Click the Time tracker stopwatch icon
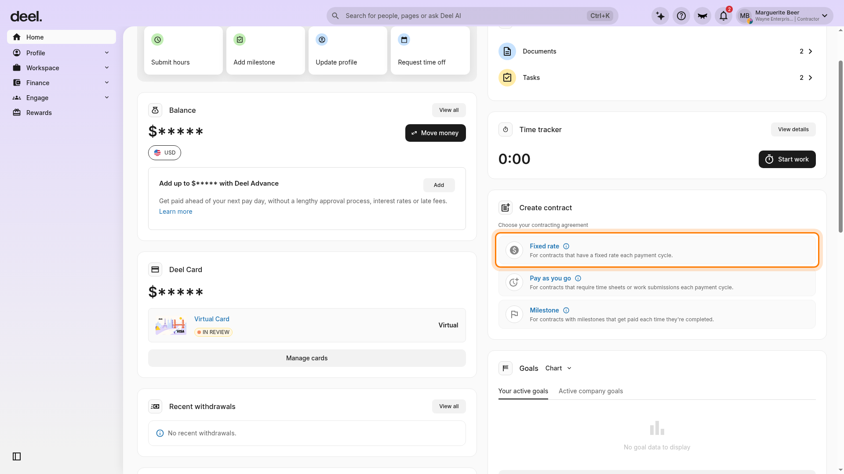The width and height of the screenshot is (844, 474). coord(506,129)
